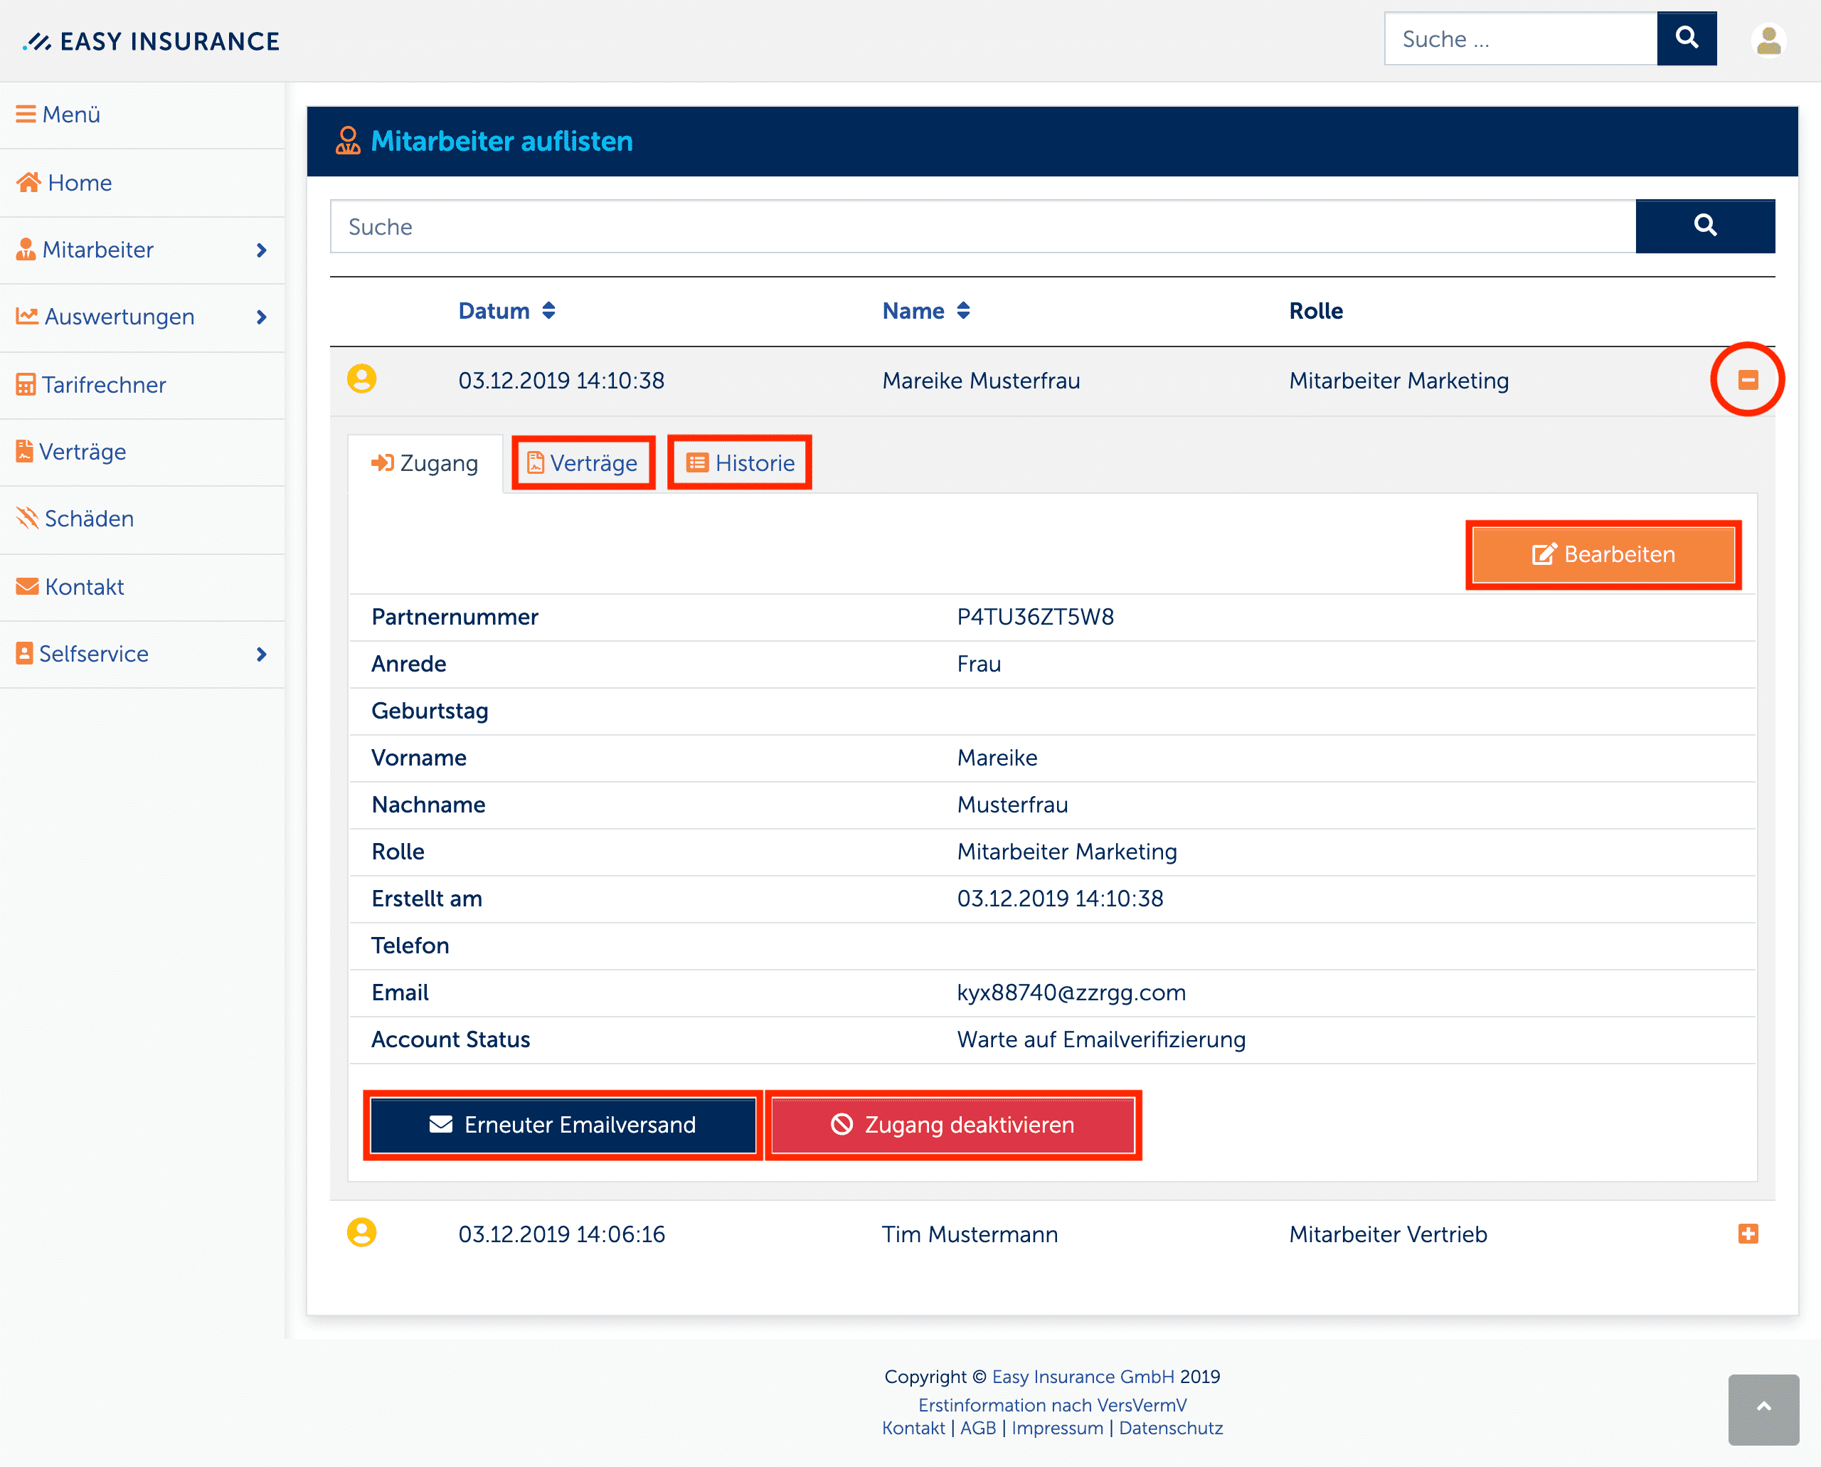Screen dimensions: 1821x1467
Task: Click the Schäden damage icon
Action: point(27,517)
